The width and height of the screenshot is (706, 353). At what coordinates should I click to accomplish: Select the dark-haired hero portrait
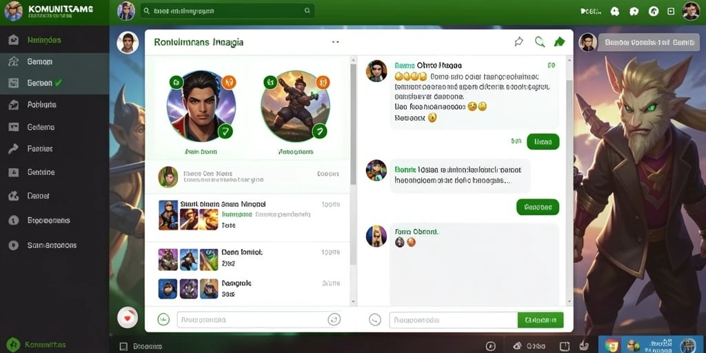tap(201, 105)
